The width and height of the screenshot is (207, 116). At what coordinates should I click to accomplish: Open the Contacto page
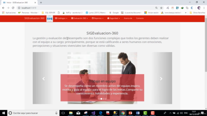tap(140, 18)
